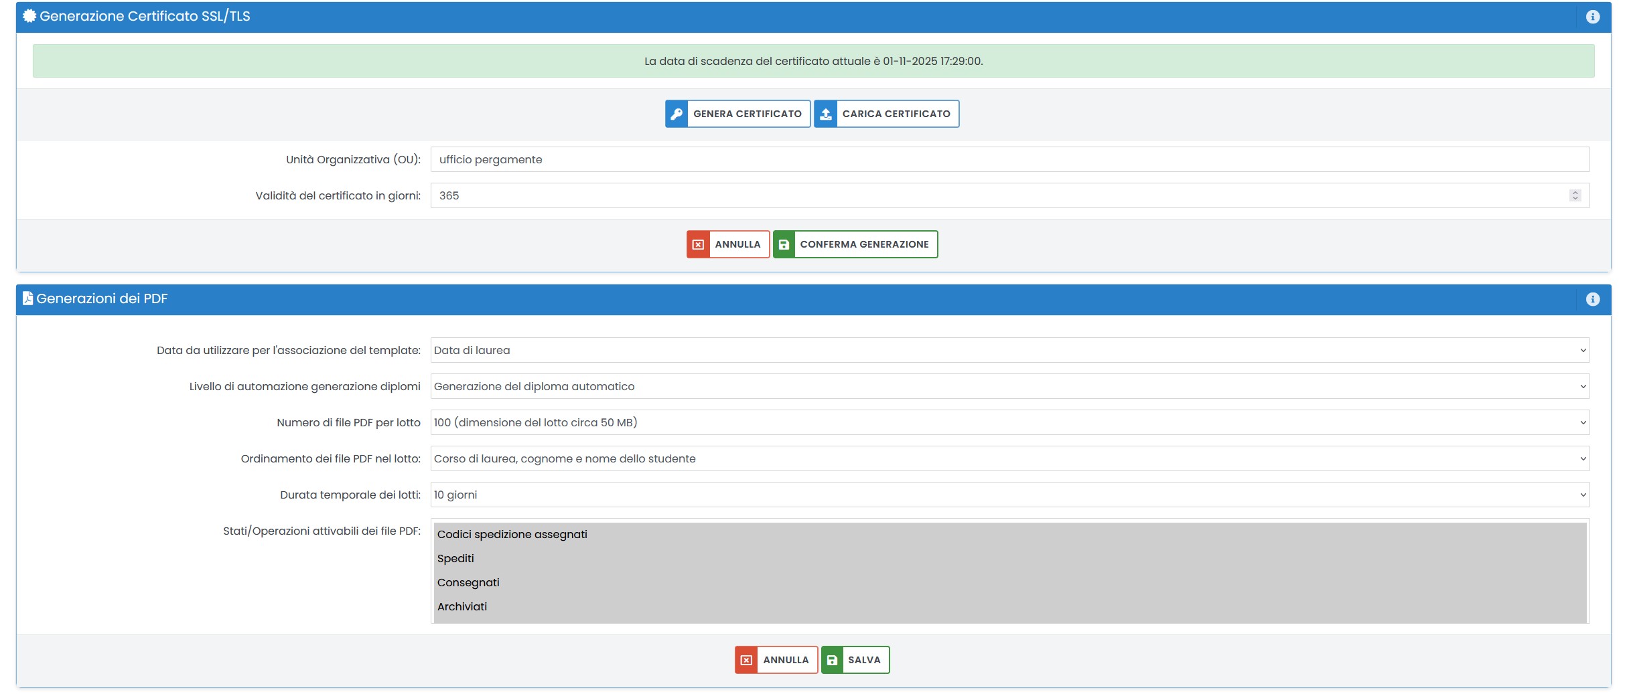Click the red X icon beside Salva

pos(746,660)
